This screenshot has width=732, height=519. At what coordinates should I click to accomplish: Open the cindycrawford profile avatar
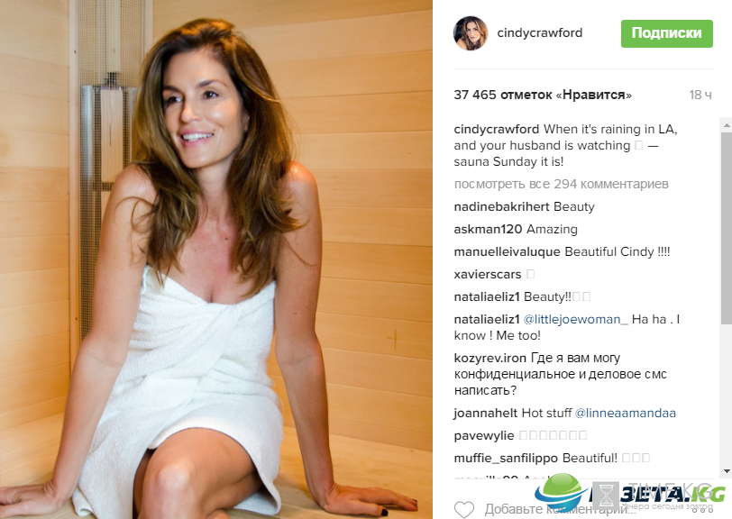(471, 33)
